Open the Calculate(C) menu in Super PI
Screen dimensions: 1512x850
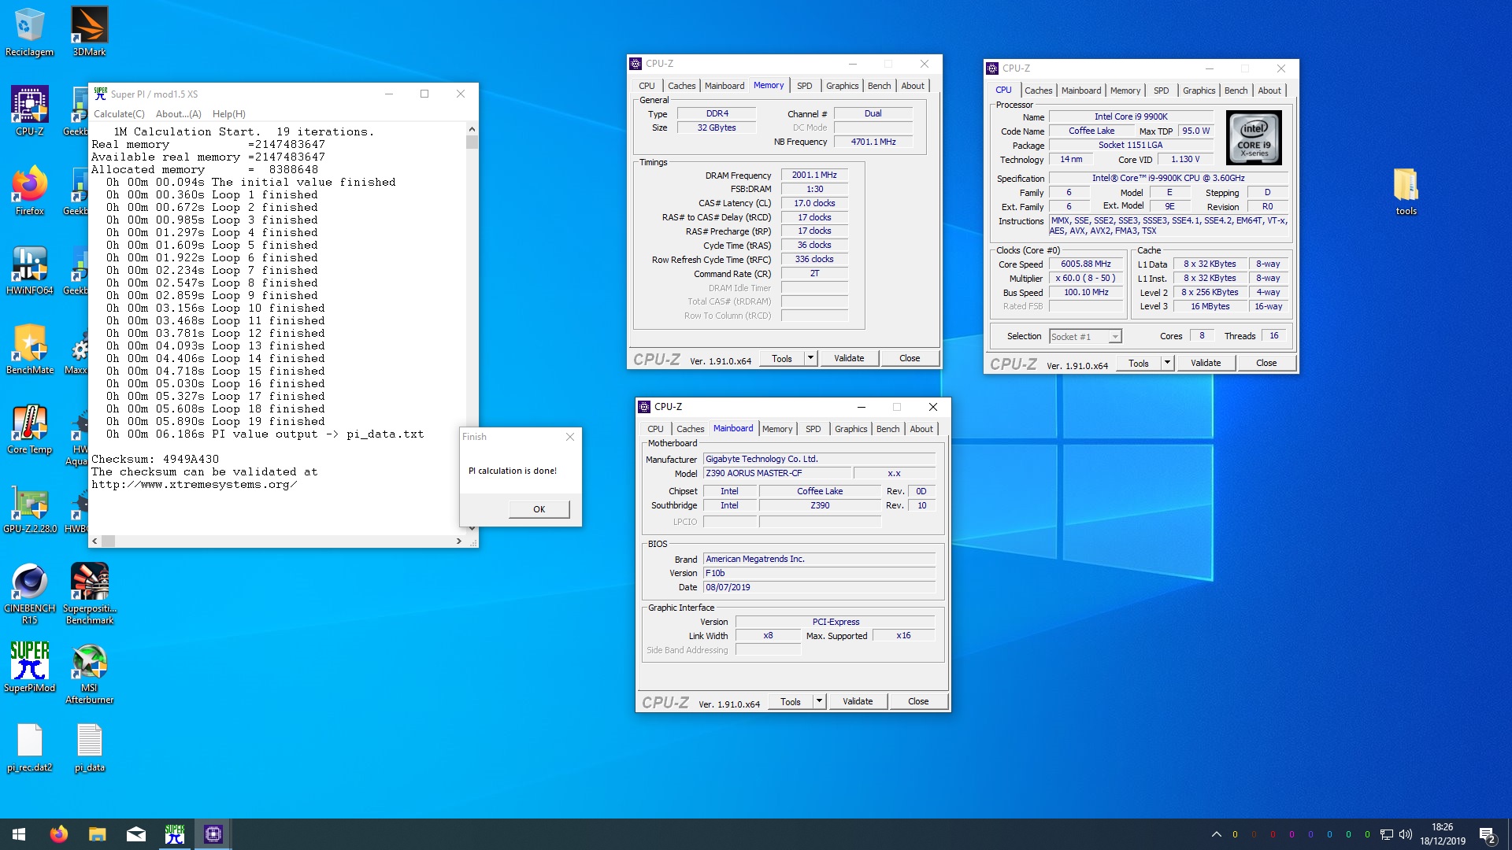pyautogui.click(x=119, y=114)
